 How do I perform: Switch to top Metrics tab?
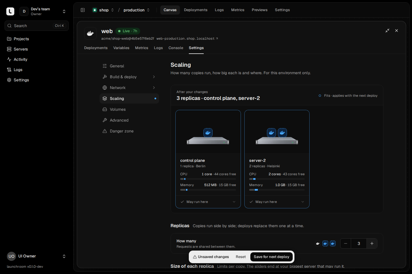tap(238, 10)
